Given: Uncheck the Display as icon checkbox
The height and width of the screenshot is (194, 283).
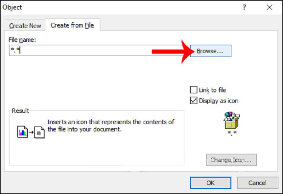Looking at the screenshot, I should (x=194, y=101).
